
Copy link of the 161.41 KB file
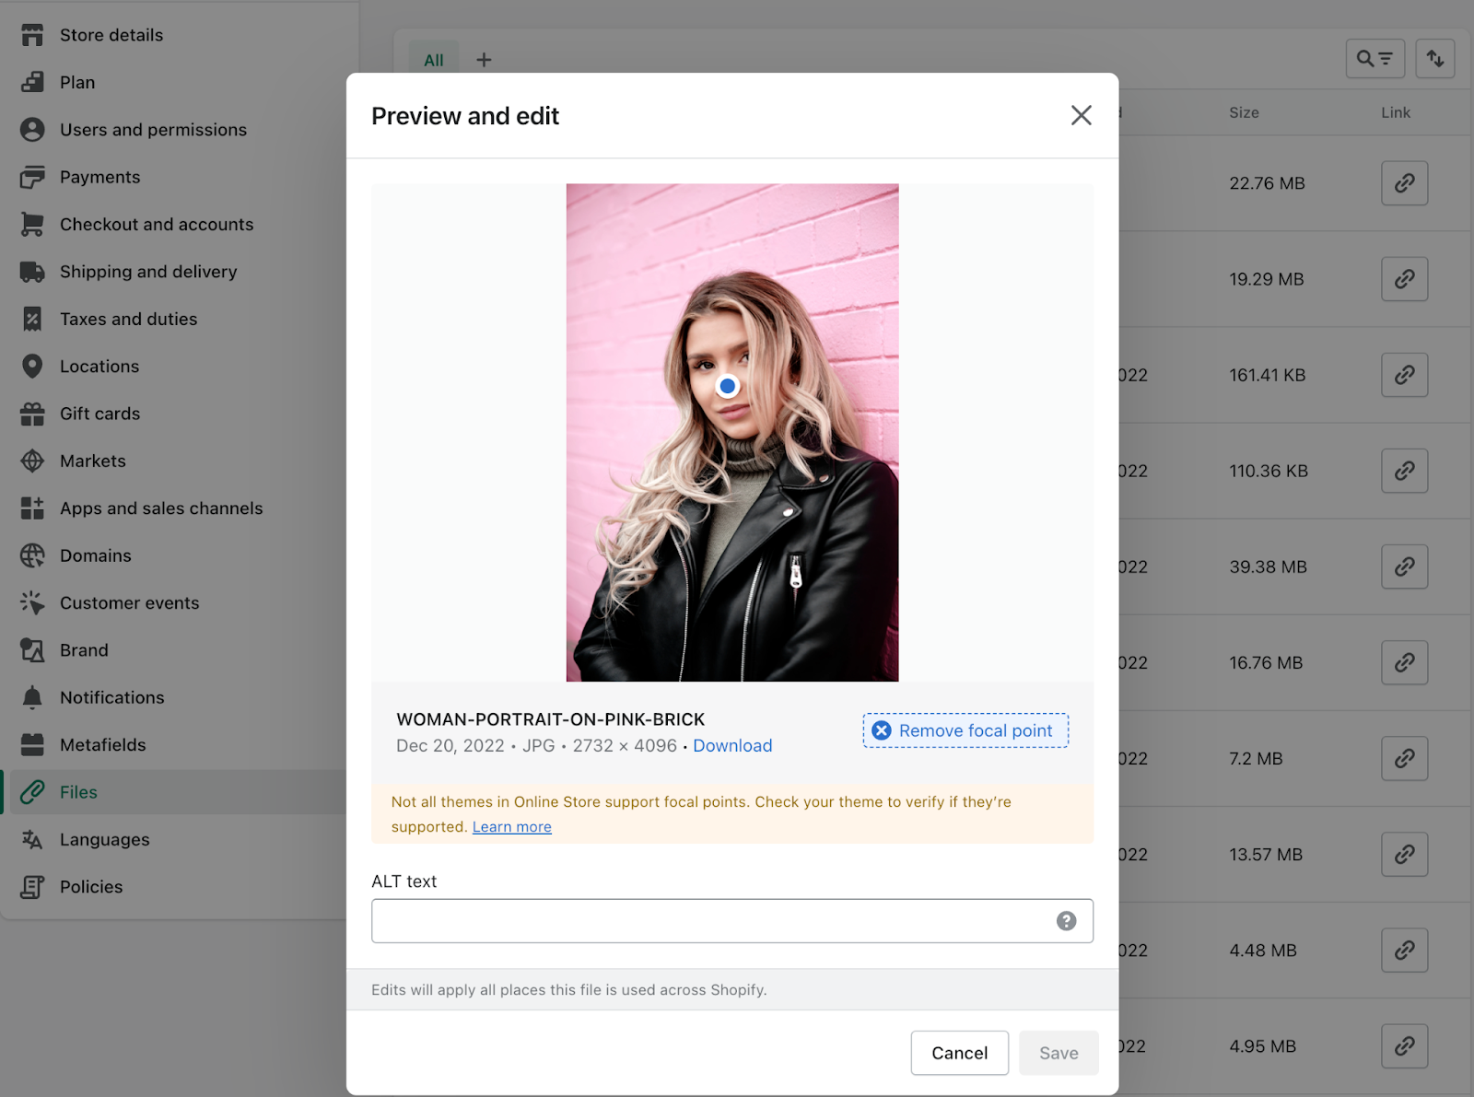(x=1404, y=375)
